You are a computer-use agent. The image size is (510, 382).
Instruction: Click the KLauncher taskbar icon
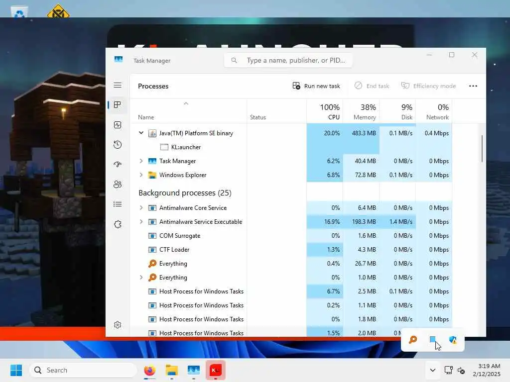point(215,370)
